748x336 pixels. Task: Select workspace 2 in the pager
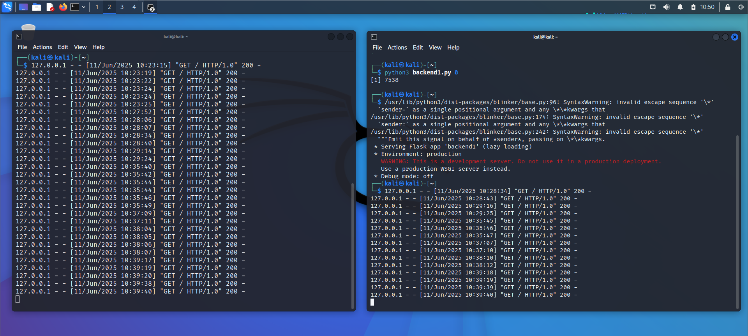(109, 7)
